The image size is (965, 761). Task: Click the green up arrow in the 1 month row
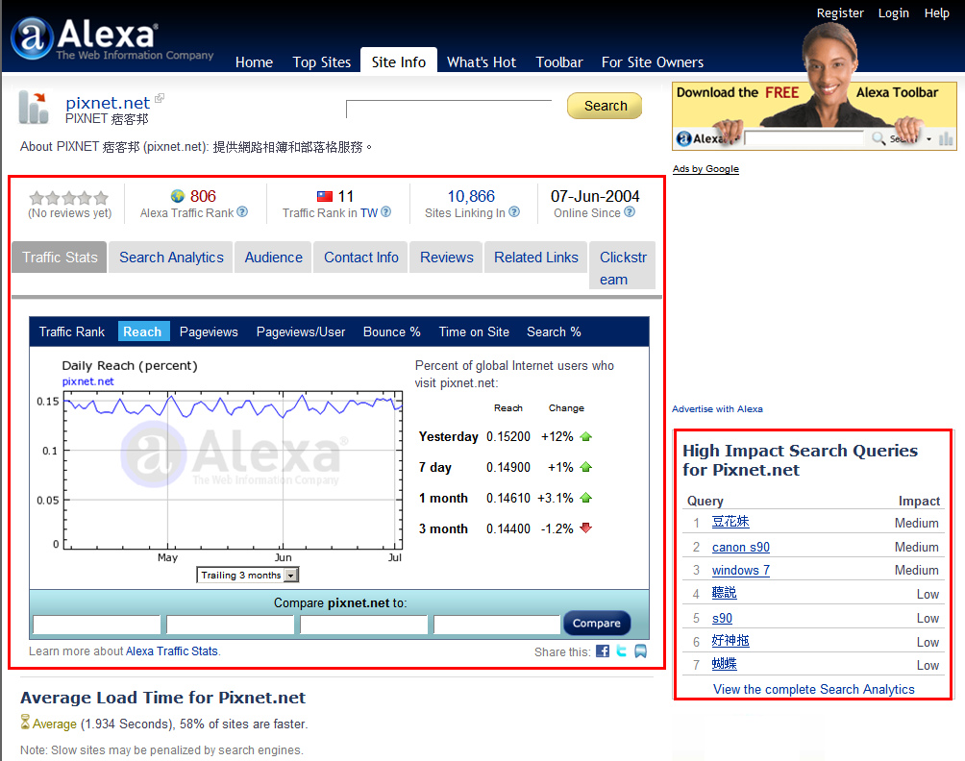click(x=586, y=497)
